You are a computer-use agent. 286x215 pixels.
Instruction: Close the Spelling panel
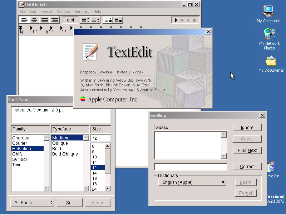pyautogui.click(x=262, y=115)
